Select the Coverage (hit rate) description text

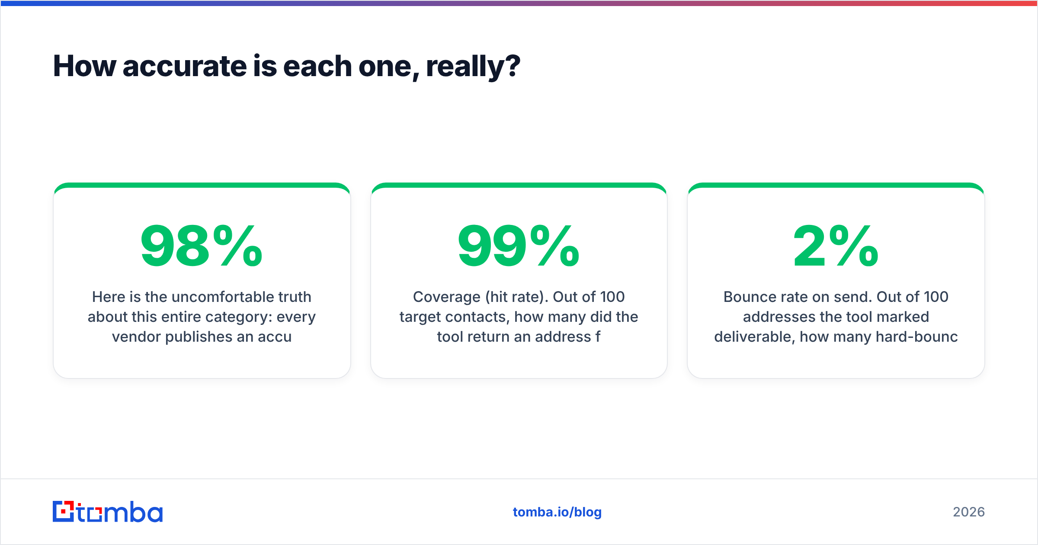(x=519, y=317)
